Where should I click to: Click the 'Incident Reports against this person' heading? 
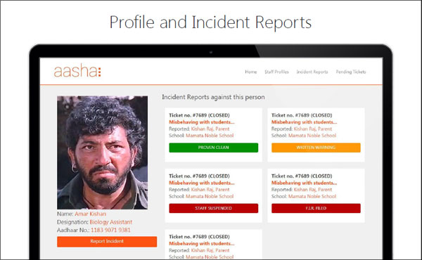click(x=213, y=97)
